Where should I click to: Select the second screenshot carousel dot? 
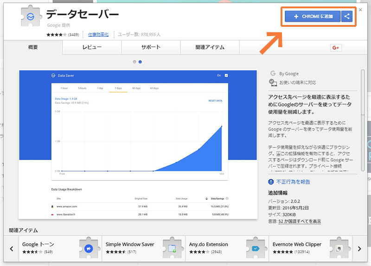pyautogui.click(x=140, y=62)
